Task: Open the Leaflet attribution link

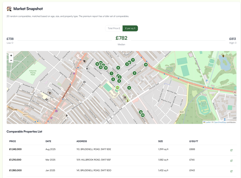Action: point(207,122)
